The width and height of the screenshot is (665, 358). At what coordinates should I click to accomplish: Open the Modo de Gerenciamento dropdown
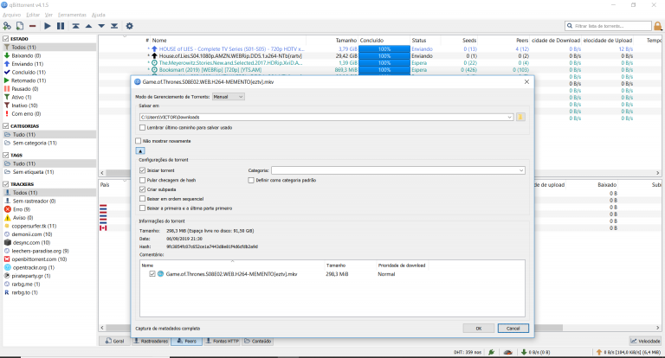229,97
